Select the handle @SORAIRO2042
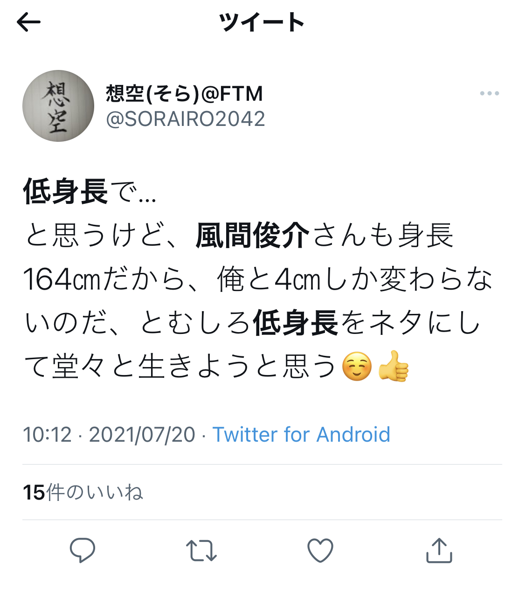 [186, 119]
